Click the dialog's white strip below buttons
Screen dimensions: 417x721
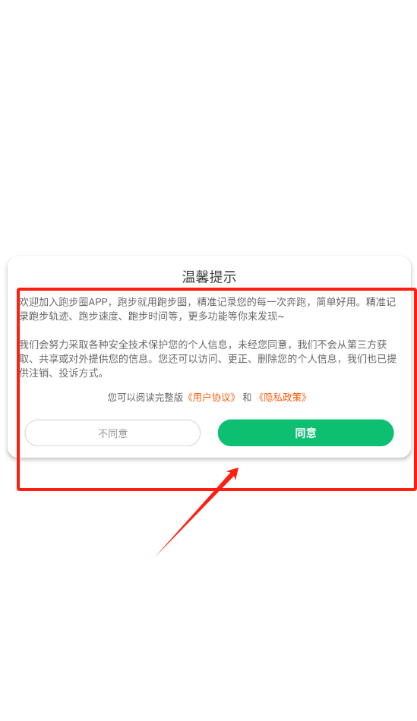[x=209, y=452]
